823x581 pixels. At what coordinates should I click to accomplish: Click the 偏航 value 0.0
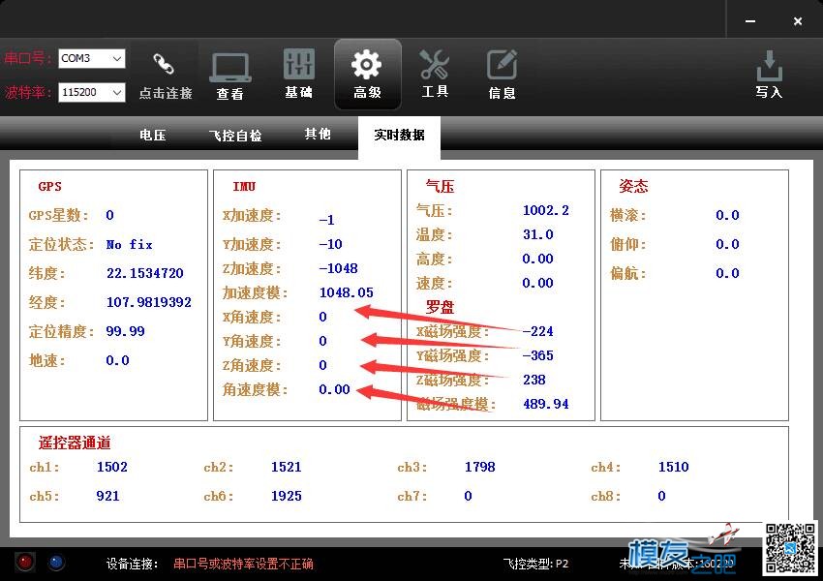[x=727, y=273]
